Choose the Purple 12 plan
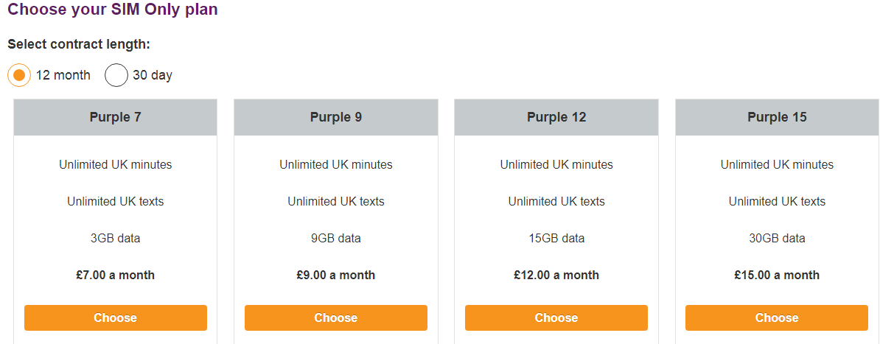 point(556,317)
